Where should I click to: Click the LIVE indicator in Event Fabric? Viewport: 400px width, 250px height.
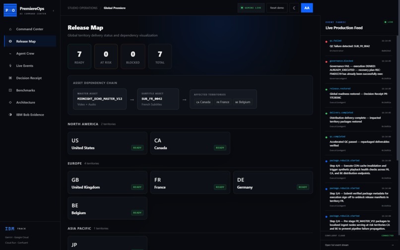[389, 22]
